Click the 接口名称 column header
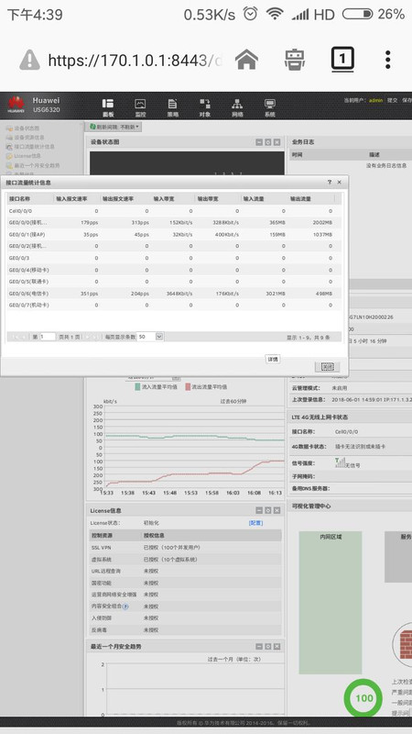 coord(29,199)
